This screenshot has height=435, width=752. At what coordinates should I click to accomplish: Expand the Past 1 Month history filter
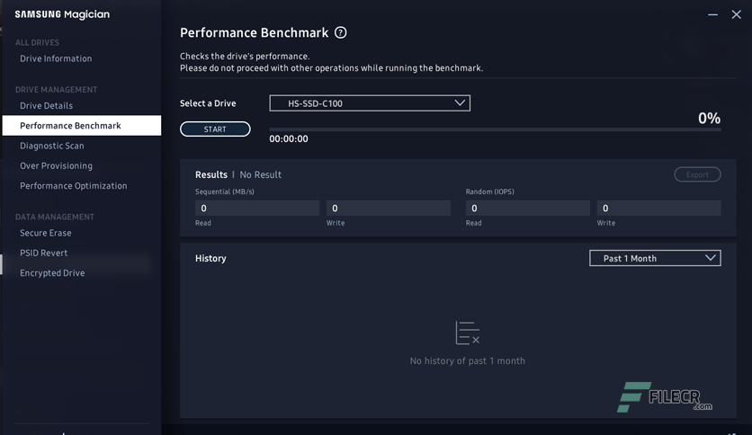click(655, 258)
